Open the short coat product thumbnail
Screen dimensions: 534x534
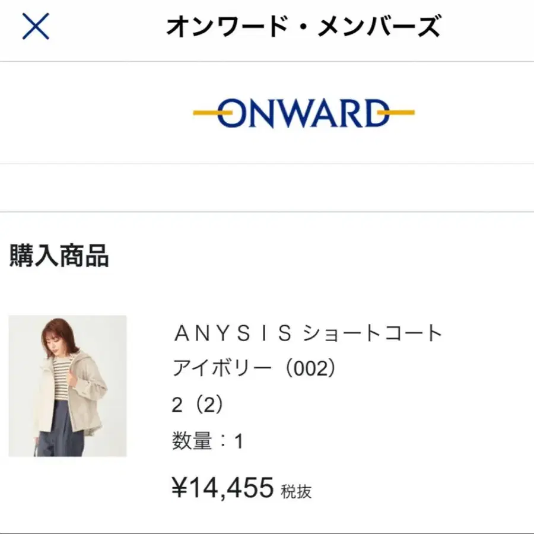click(68, 386)
